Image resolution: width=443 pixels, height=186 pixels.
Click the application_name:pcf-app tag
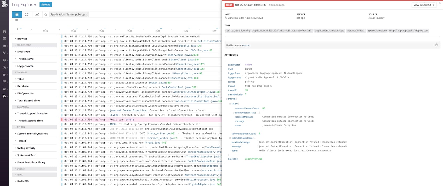click(x=330, y=31)
